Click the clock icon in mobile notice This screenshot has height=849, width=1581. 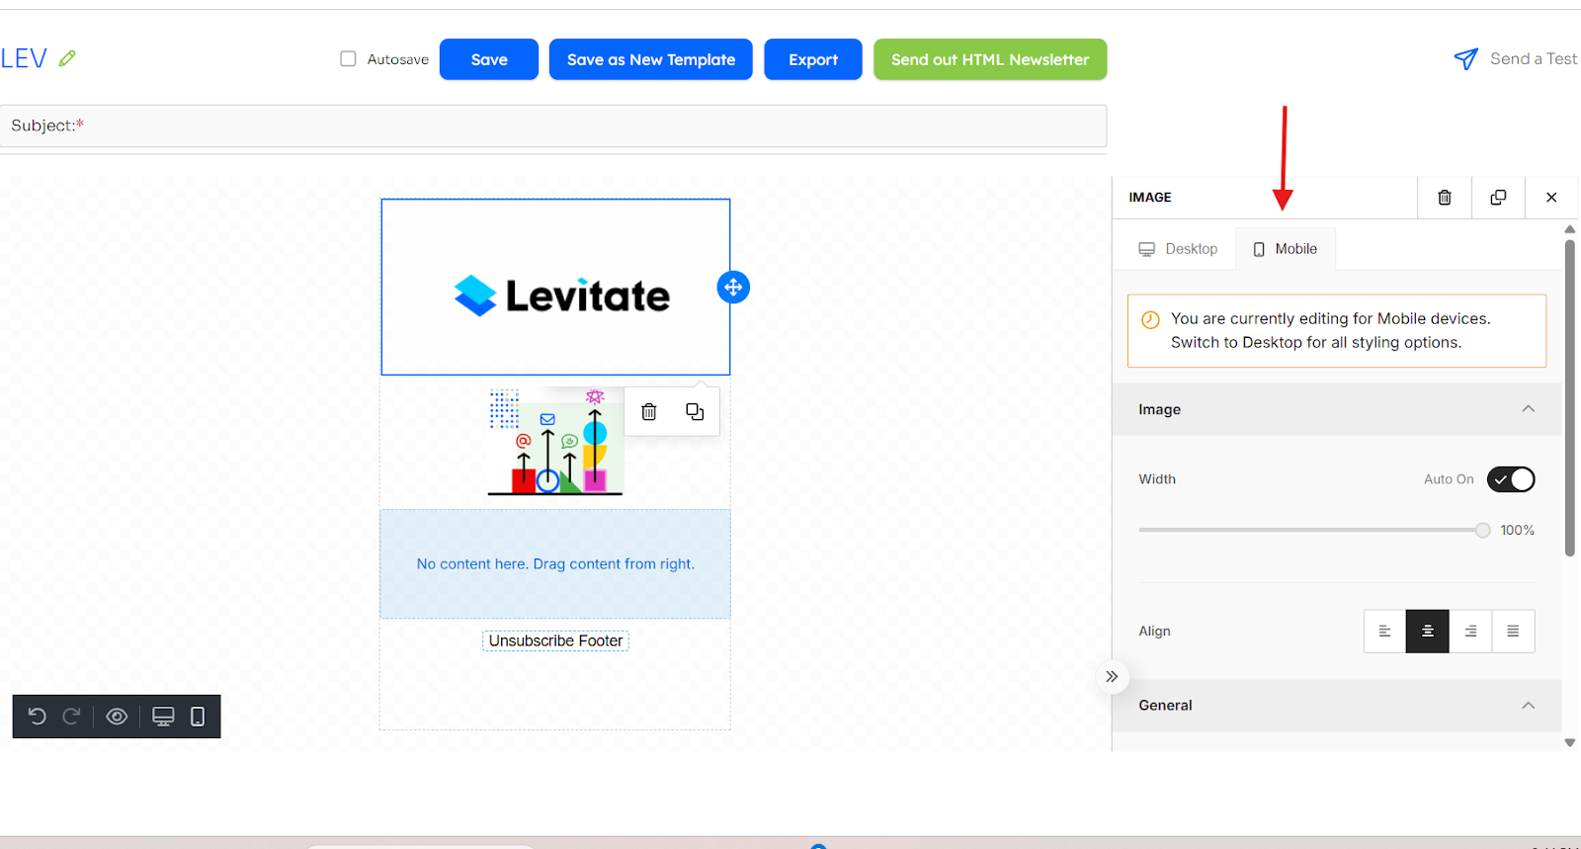(1150, 320)
